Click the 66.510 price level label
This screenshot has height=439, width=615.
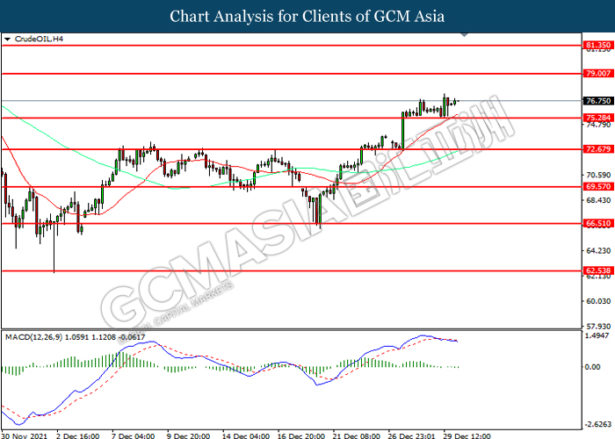(598, 223)
